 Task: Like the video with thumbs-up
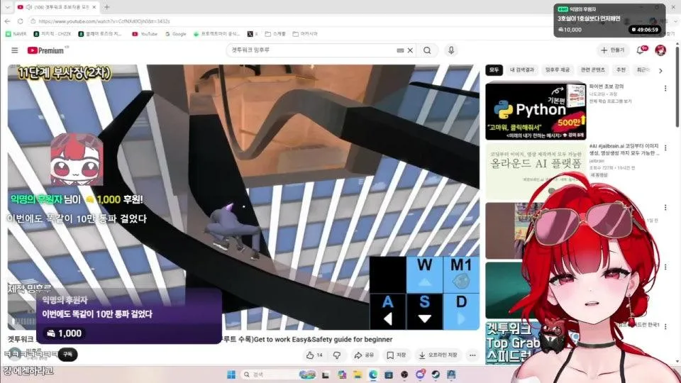[x=314, y=355]
